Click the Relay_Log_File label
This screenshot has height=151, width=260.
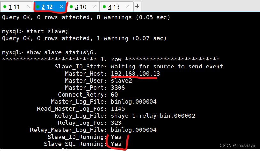click(80, 116)
